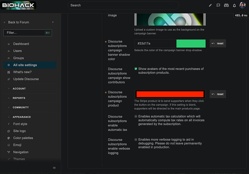Image resolution: width=249 pixels, height=174 pixels.
Task: Click the Navigation icon in sidebar
Action: pos(9,152)
